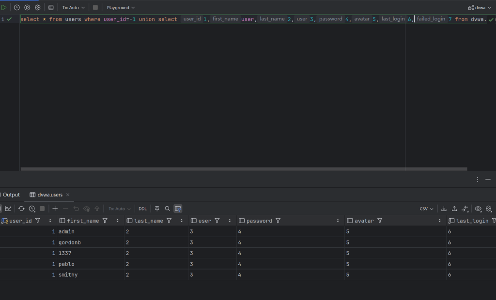Open the Tx: Auto dropdown in the results toolbar
This screenshot has width=496, height=300.
[119, 209]
